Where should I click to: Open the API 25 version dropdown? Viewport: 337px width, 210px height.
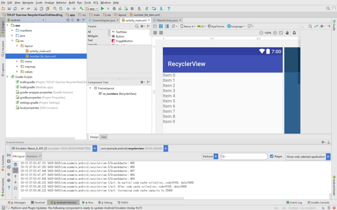coord(201,26)
